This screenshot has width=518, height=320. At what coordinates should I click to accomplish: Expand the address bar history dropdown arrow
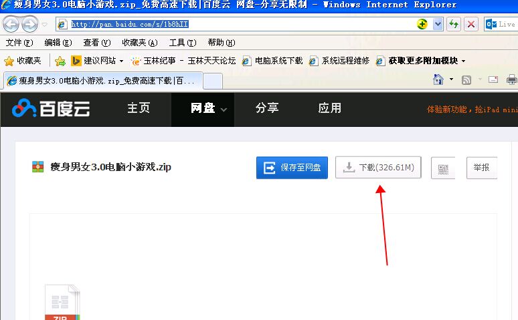pyautogui.click(x=438, y=24)
